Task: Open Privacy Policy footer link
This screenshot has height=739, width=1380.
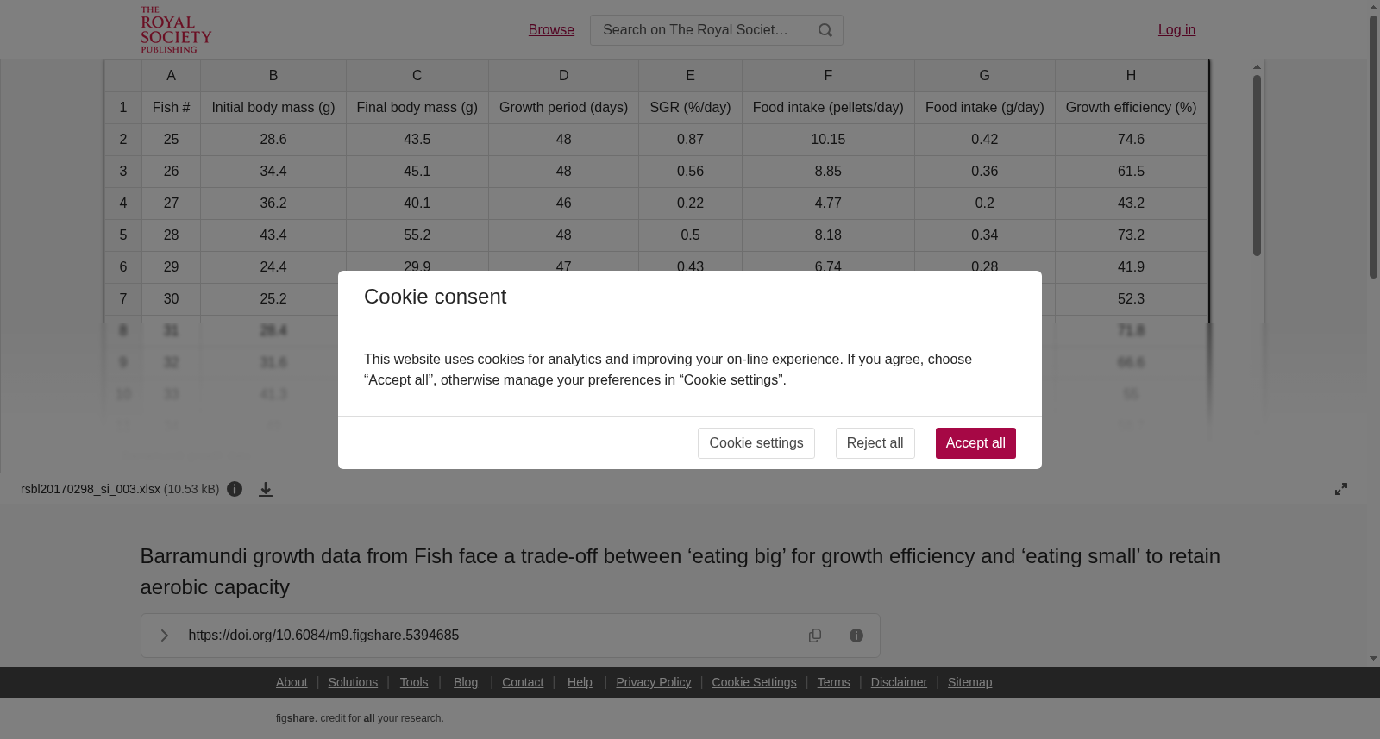Action: (654, 682)
